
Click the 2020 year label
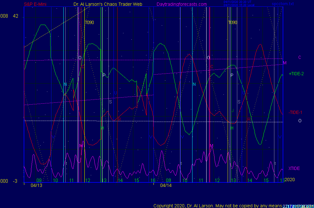(x=289, y=180)
